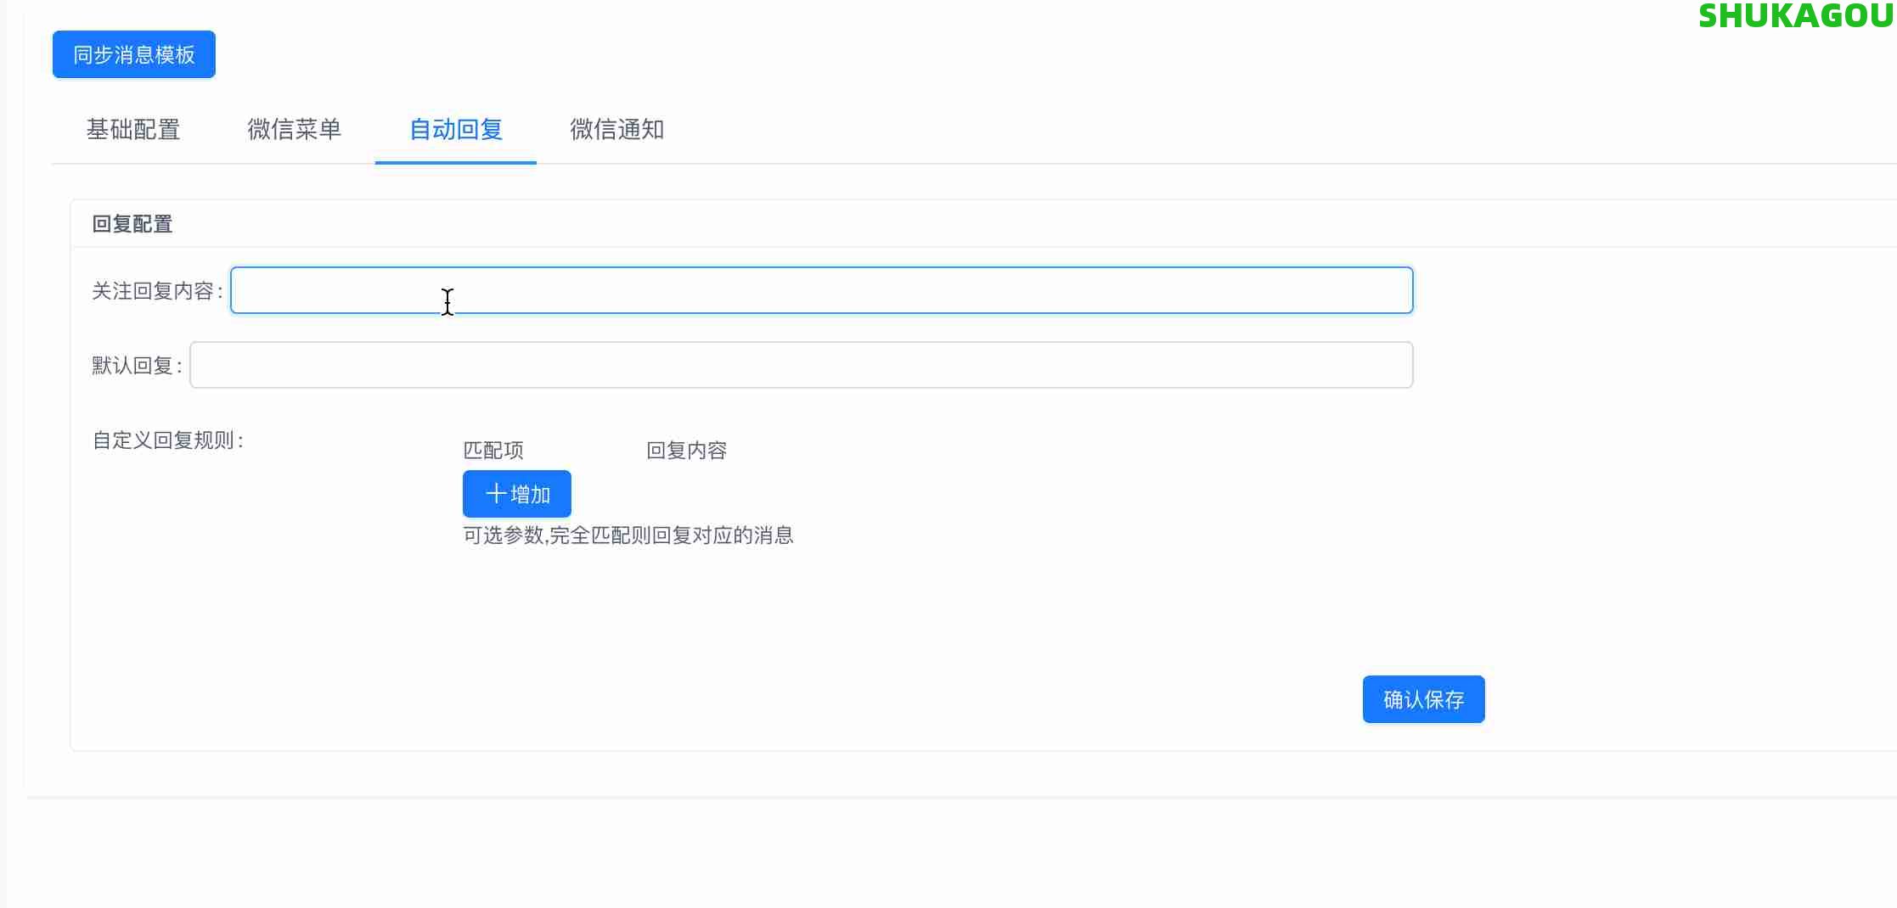Click the 回复配置 section header
Screen dimensions: 1897x908
[x=132, y=223]
